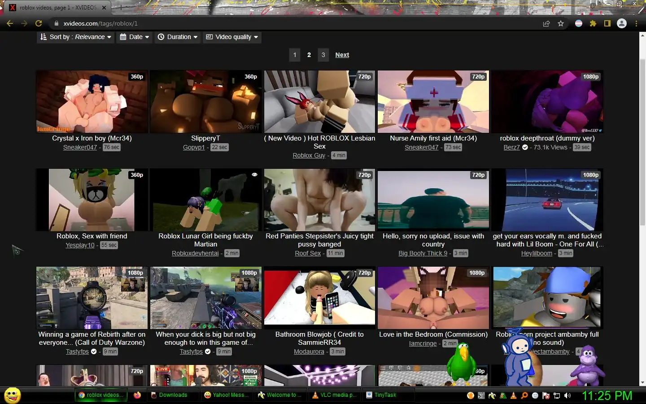
Task: Reload the page with the refresh icon
Action: point(39,23)
